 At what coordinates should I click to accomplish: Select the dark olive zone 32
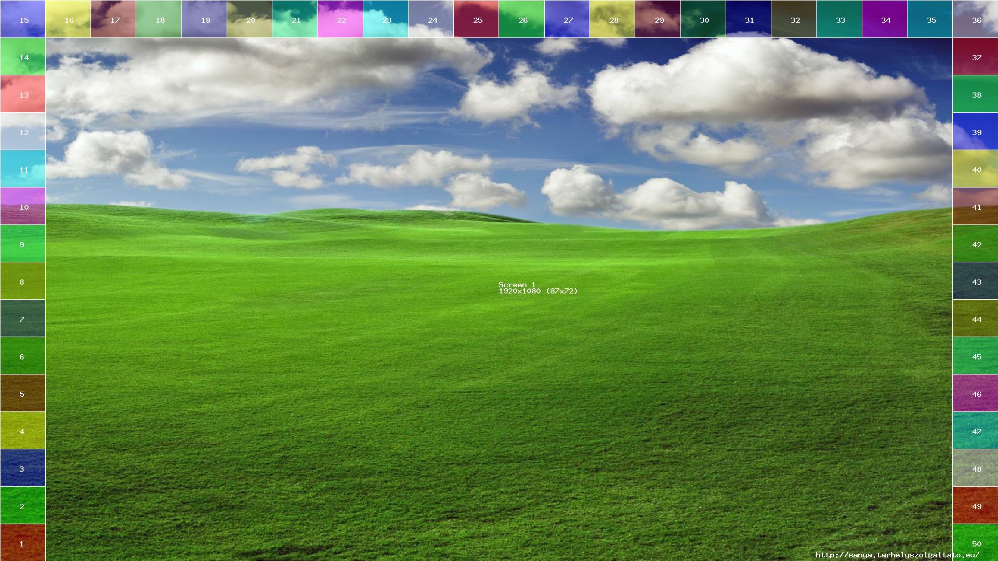pyautogui.click(x=794, y=19)
